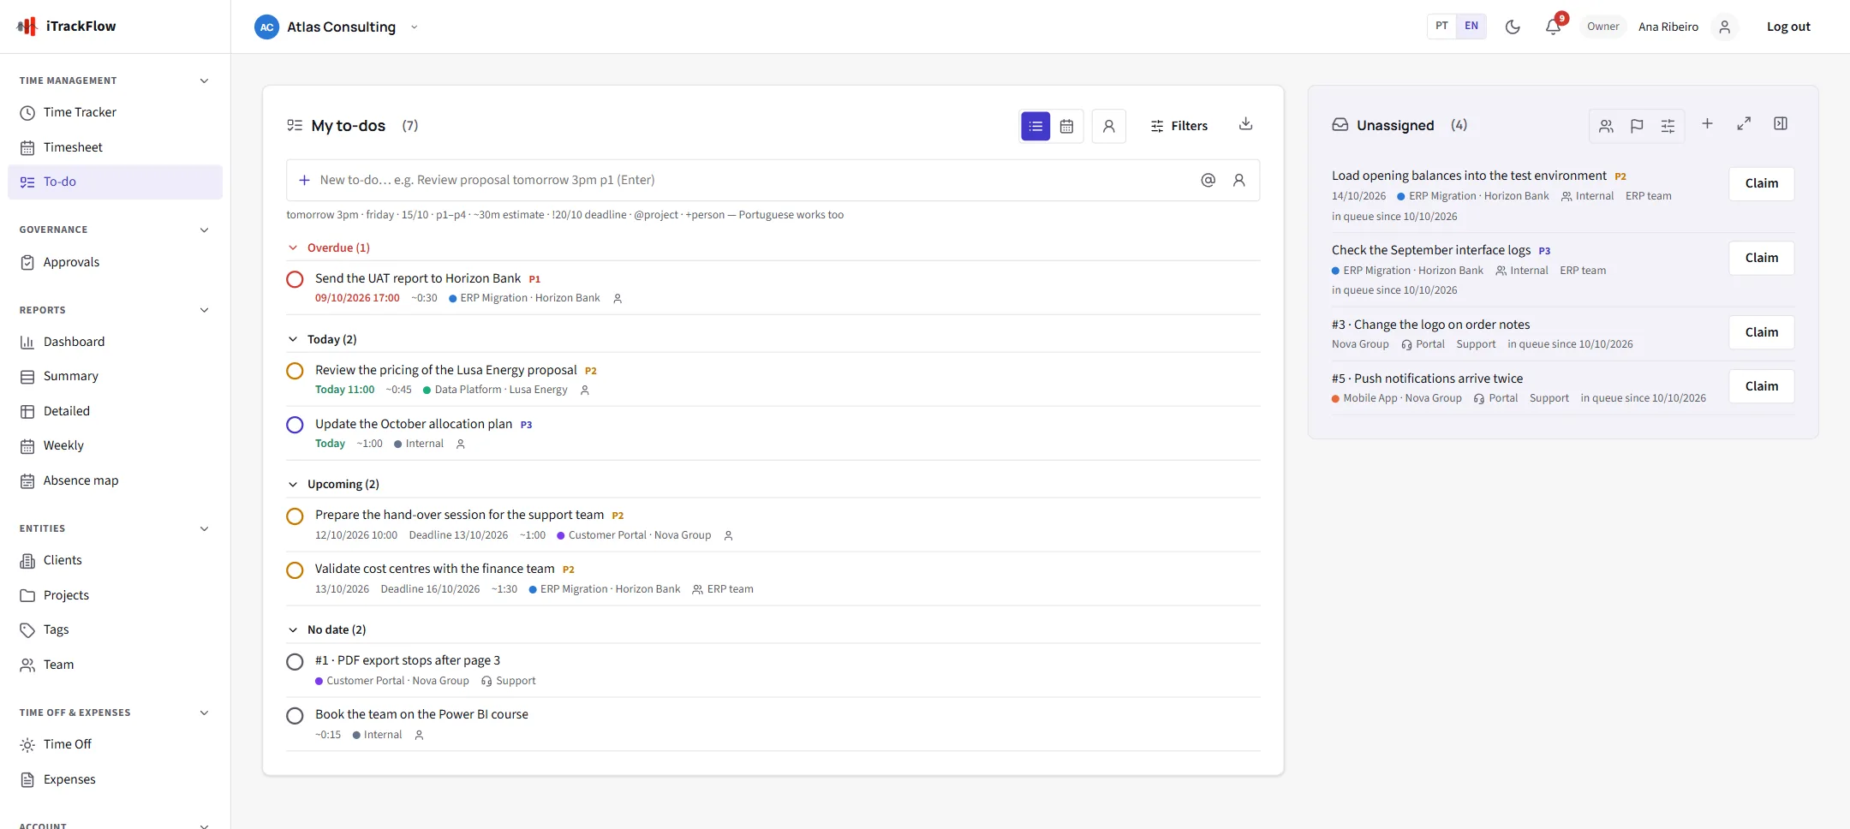Claim 'Load opening balances into the test environment'
The image size is (1850, 829).
[1761, 183]
